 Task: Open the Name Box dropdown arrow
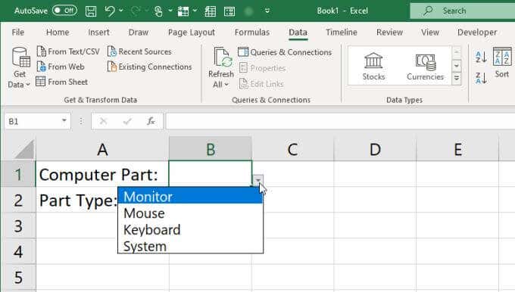click(64, 121)
